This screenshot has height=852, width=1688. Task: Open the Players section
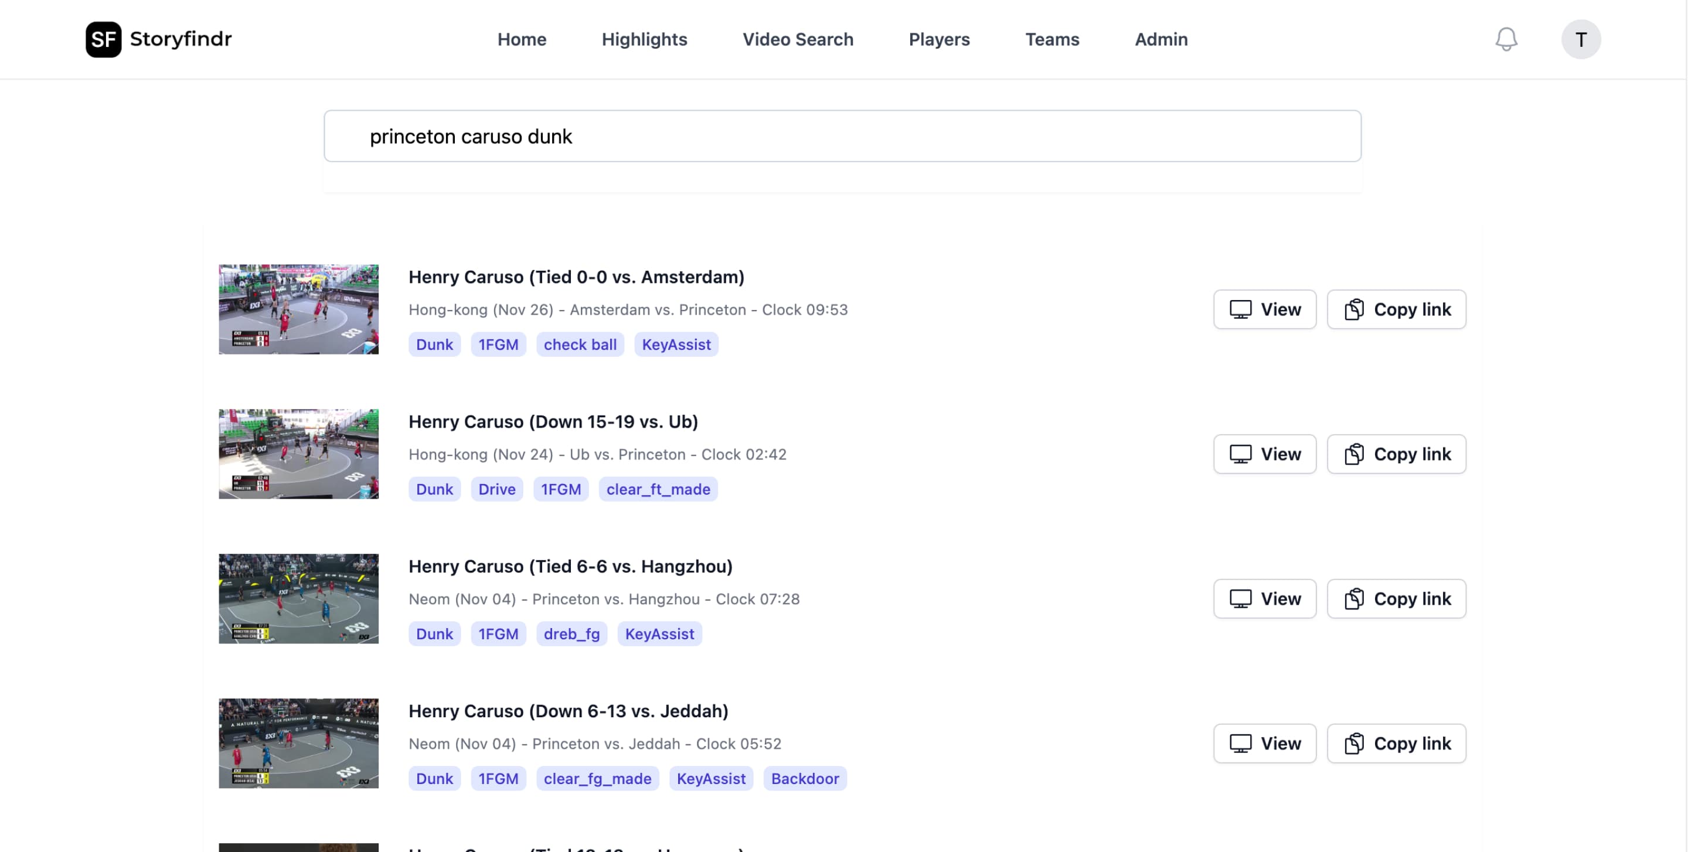click(939, 39)
